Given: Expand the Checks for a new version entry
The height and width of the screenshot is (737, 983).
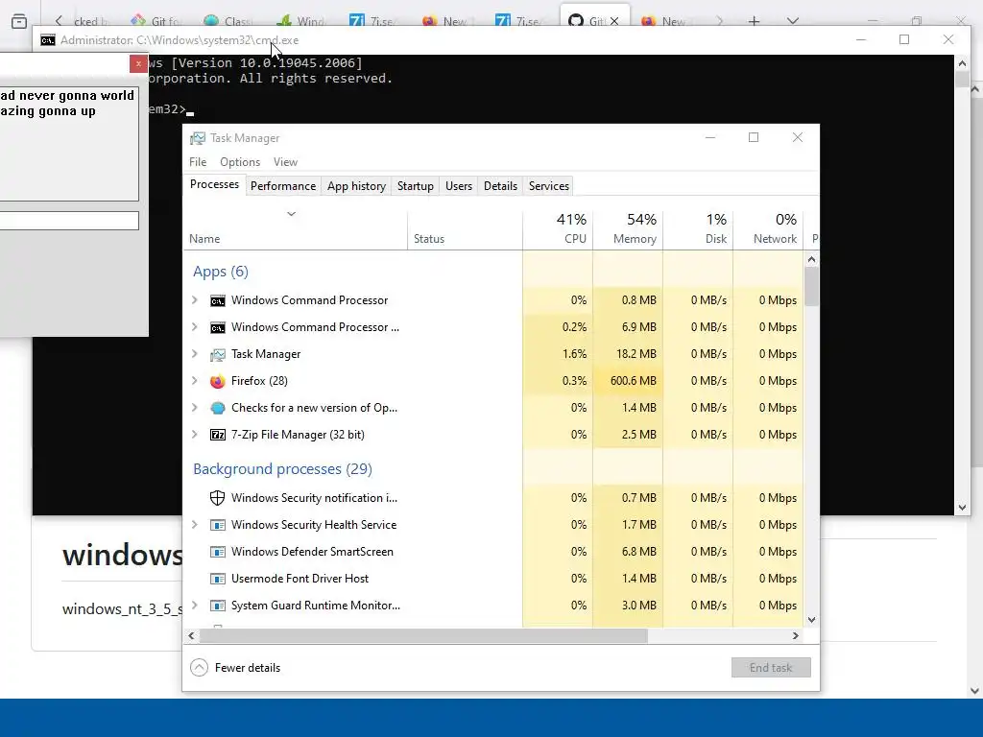Looking at the screenshot, I should (x=194, y=408).
